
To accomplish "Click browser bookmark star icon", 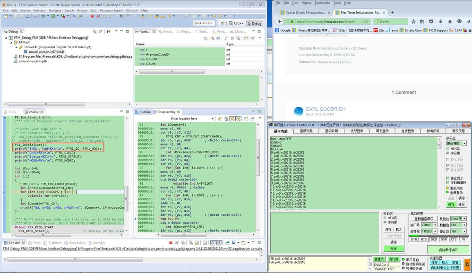I will point(413,21).
